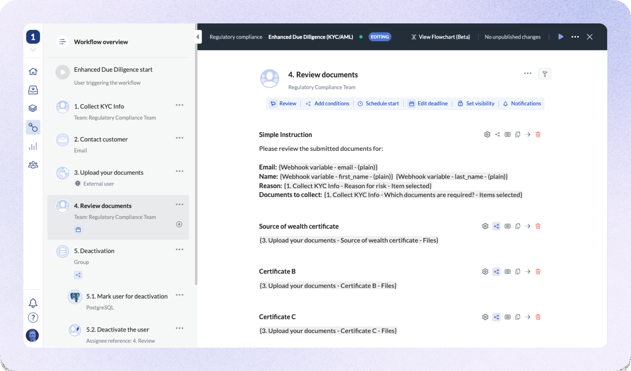Run the workflow with play button
This screenshot has width=631, height=371.
coord(561,37)
